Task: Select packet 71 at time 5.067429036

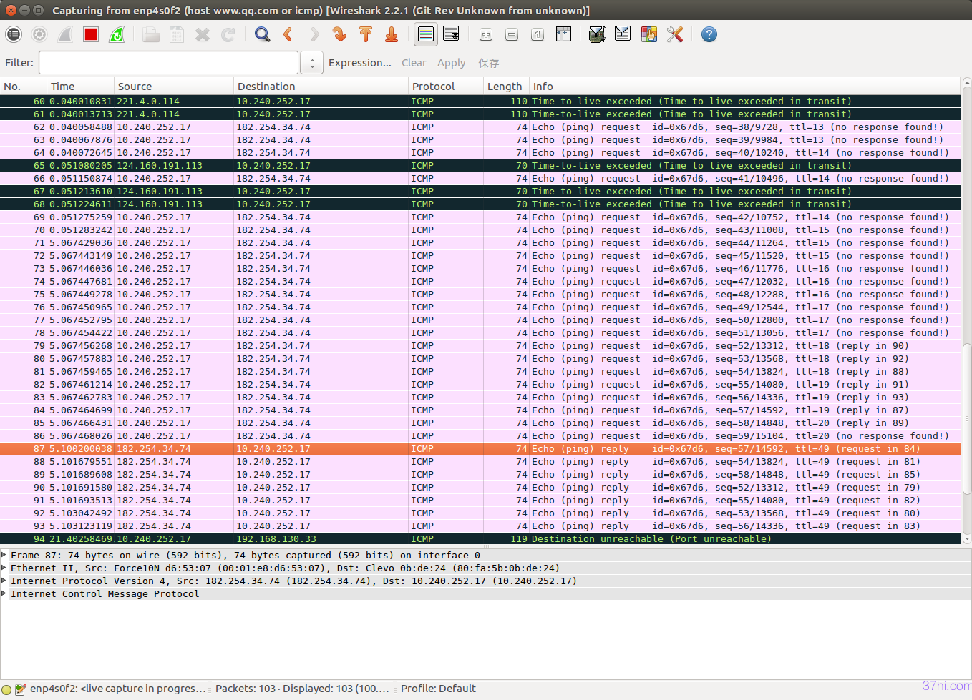Action: pyautogui.click(x=480, y=242)
